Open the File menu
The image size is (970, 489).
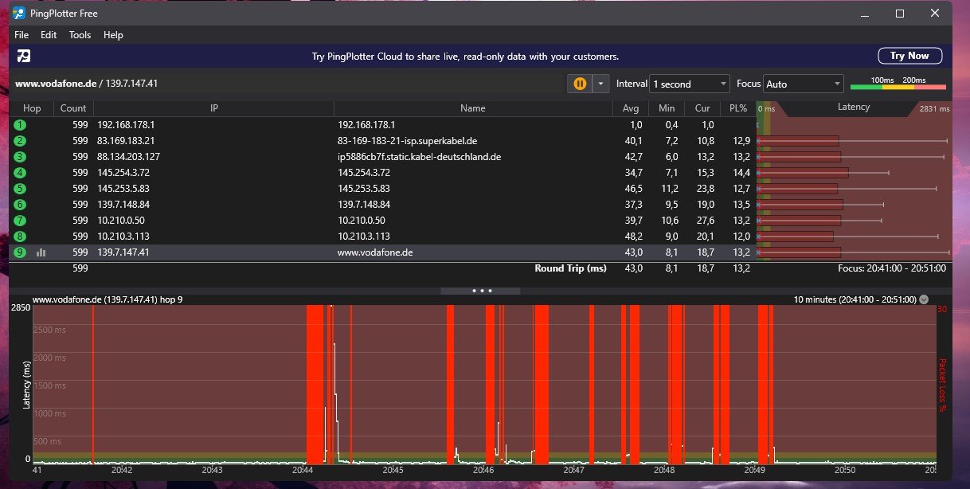[x=22, y=35]
